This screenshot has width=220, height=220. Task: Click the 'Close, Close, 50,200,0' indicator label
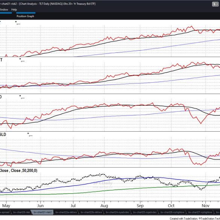point(18,170)
